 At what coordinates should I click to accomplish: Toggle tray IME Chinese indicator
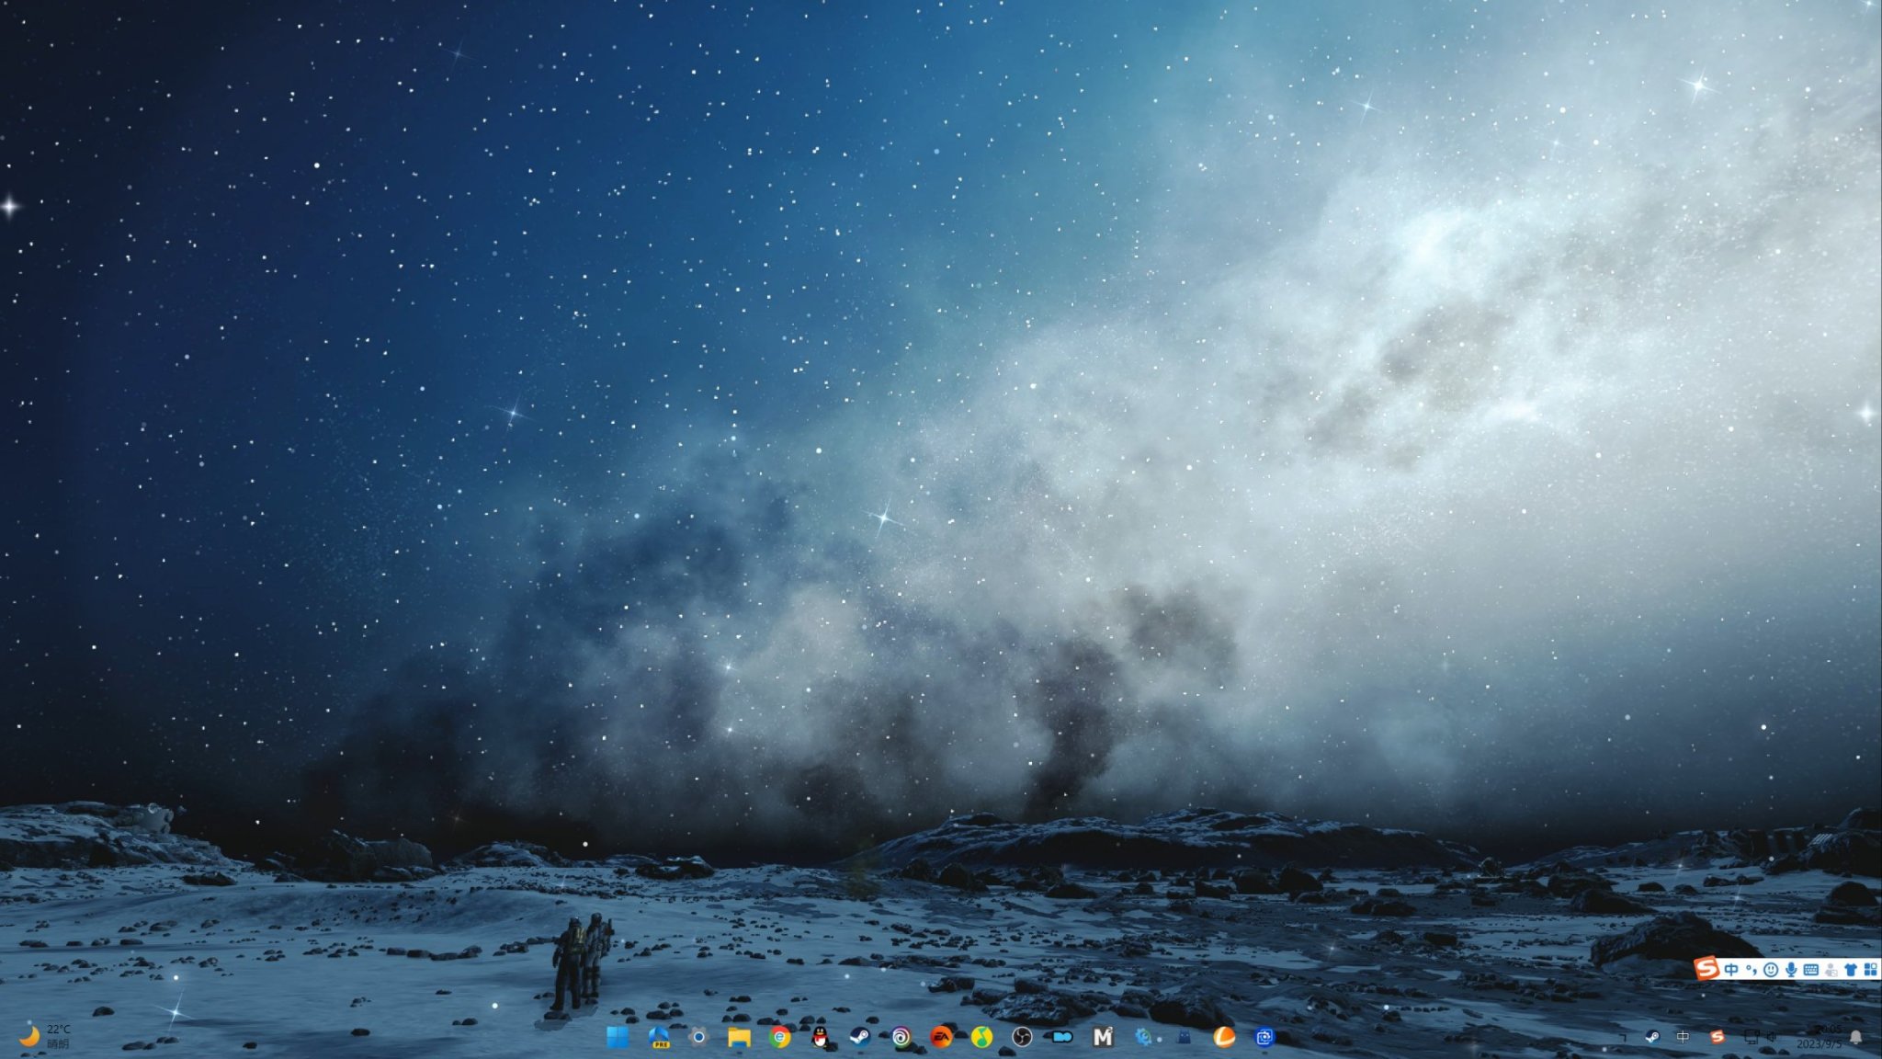click(1683, 1037)
